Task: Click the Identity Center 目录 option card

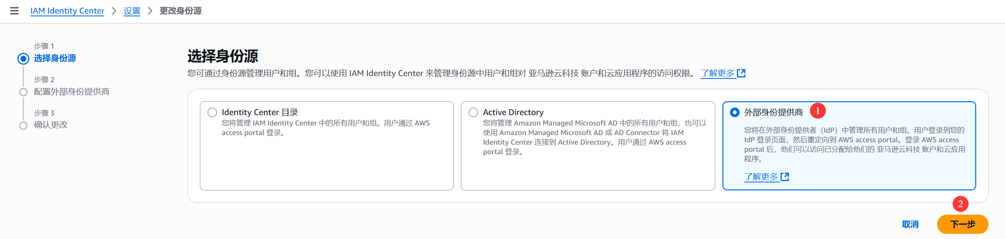Action: [326, 159]
